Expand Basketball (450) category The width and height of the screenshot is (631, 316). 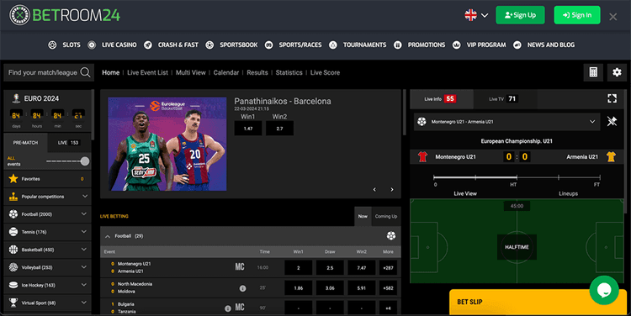click(x=83, y=250)
